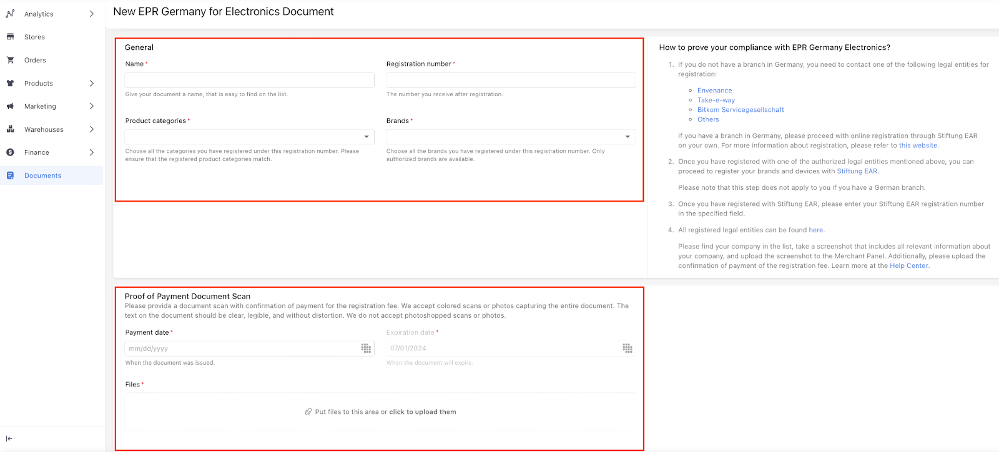Open the Help Center link
Viewport: 999px width, 454px height.
tap(909, 266)
